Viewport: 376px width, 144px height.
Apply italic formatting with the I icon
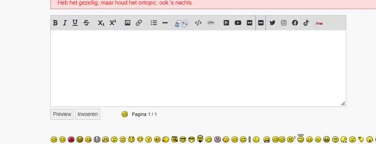coord(64,23)
